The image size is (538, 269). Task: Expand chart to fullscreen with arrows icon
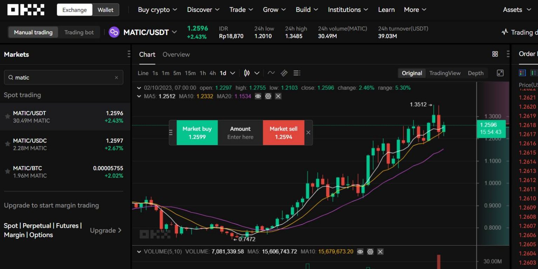click(500, 73)
